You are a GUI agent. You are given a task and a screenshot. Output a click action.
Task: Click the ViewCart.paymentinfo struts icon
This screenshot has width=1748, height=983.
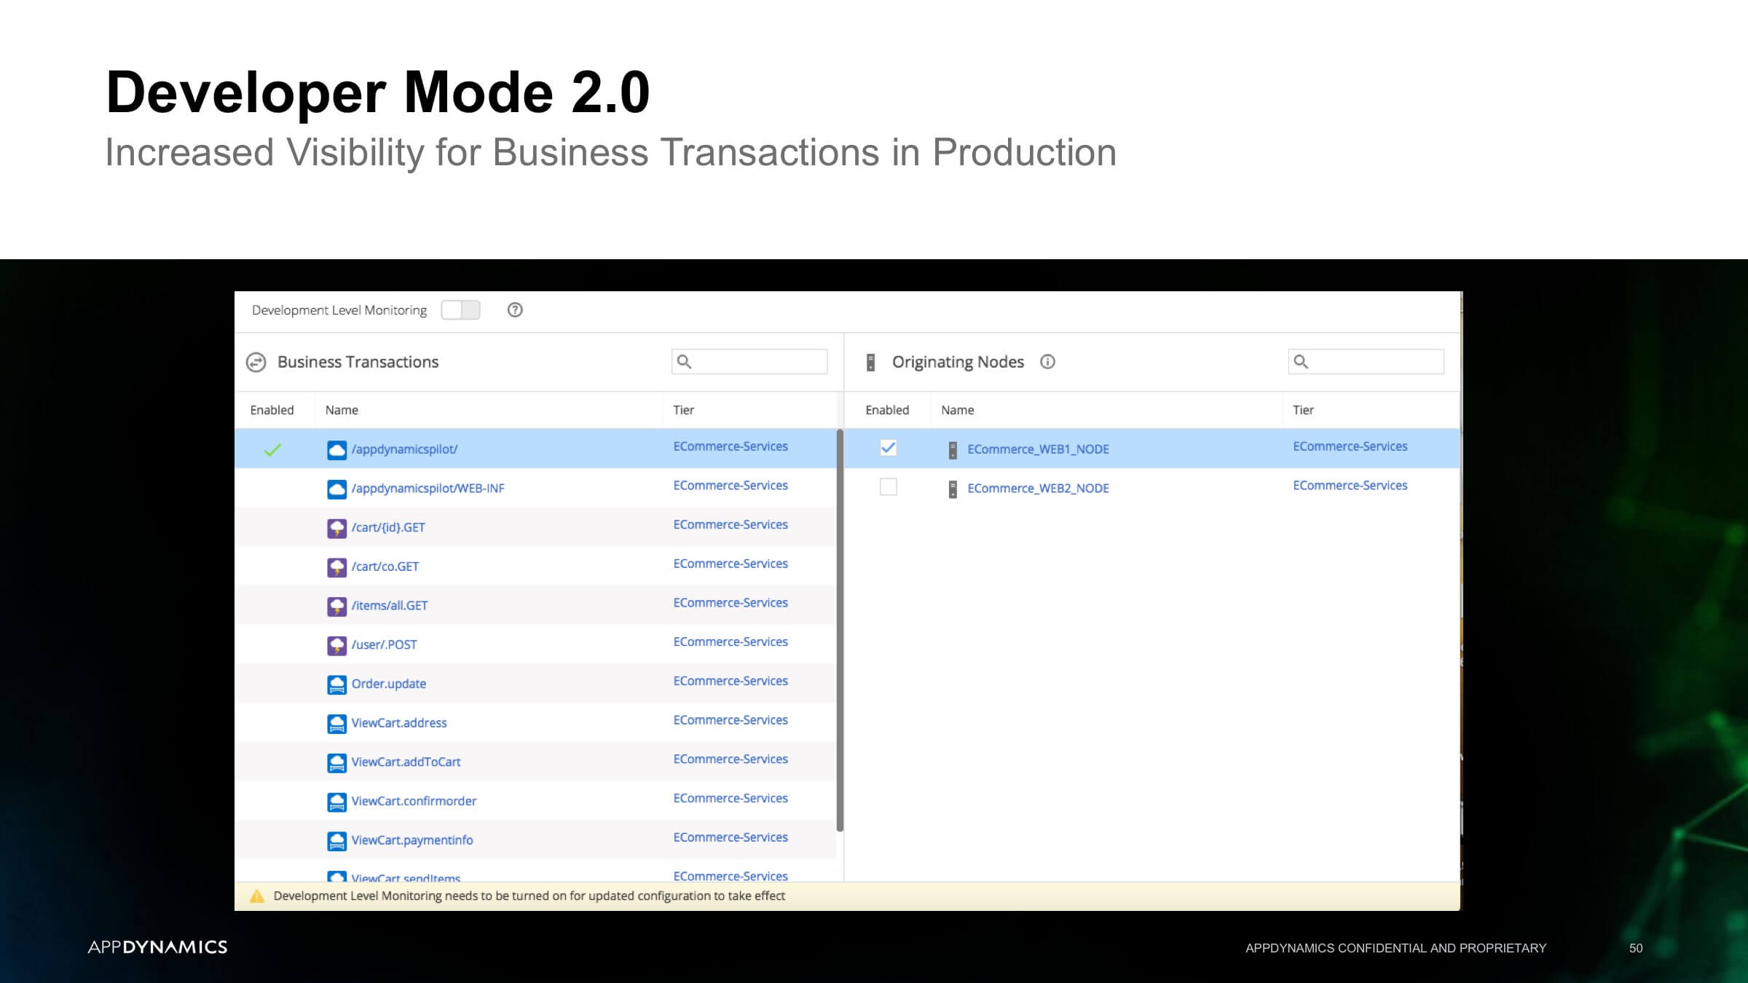336,841
